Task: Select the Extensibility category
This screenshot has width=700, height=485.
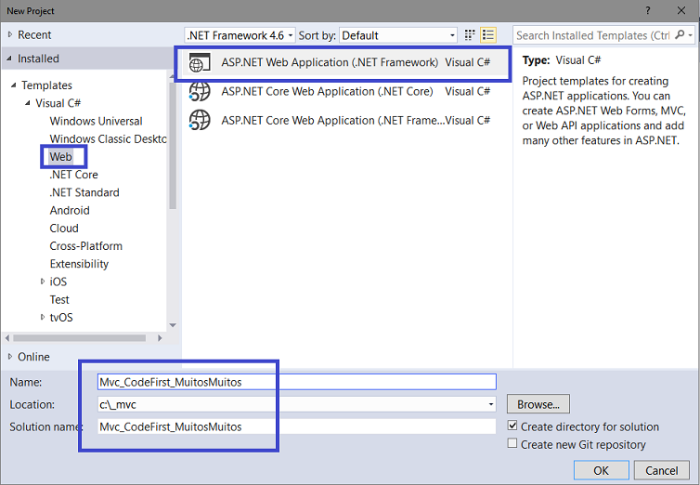Action: 79,264
